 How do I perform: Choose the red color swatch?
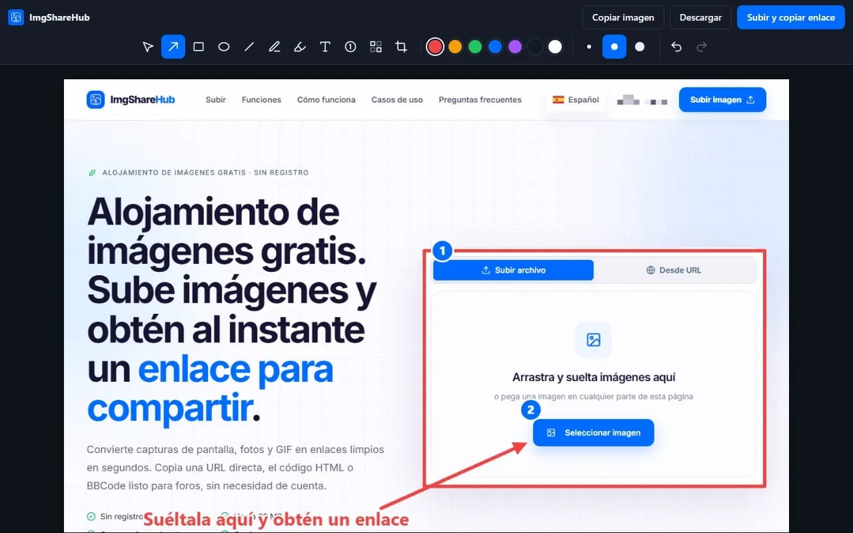[435, 47]
